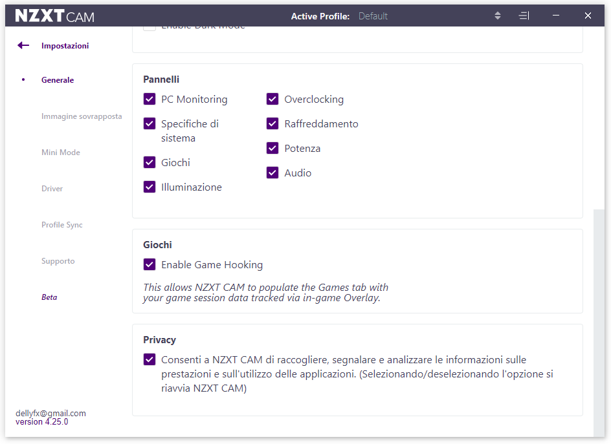The width and height of the screenshot is (611, 444).
Task: Toggle the Specifiche di sistema checkbox
Action: pyautogui.click(x=150, y=123)
